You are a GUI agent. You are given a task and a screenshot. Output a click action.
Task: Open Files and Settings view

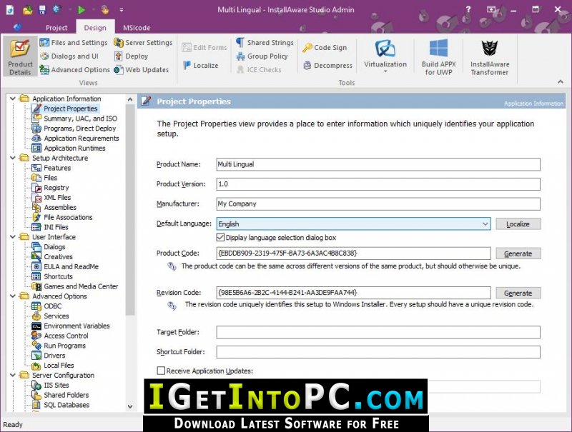pos(74,43)
